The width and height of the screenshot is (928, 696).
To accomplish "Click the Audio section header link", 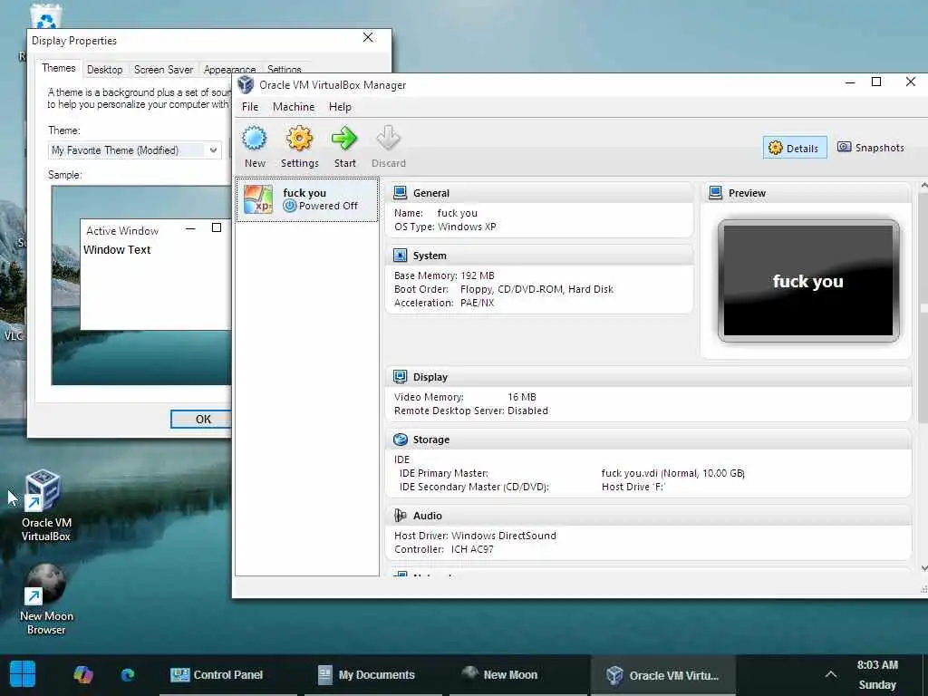I will pos(428,516).
